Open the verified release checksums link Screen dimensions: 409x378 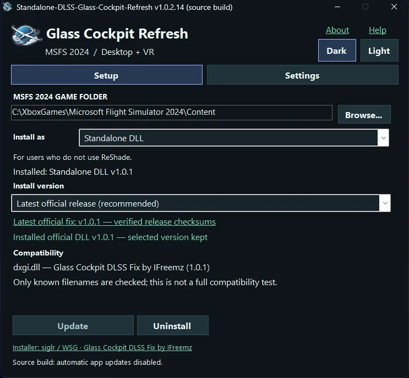[114, 222]
